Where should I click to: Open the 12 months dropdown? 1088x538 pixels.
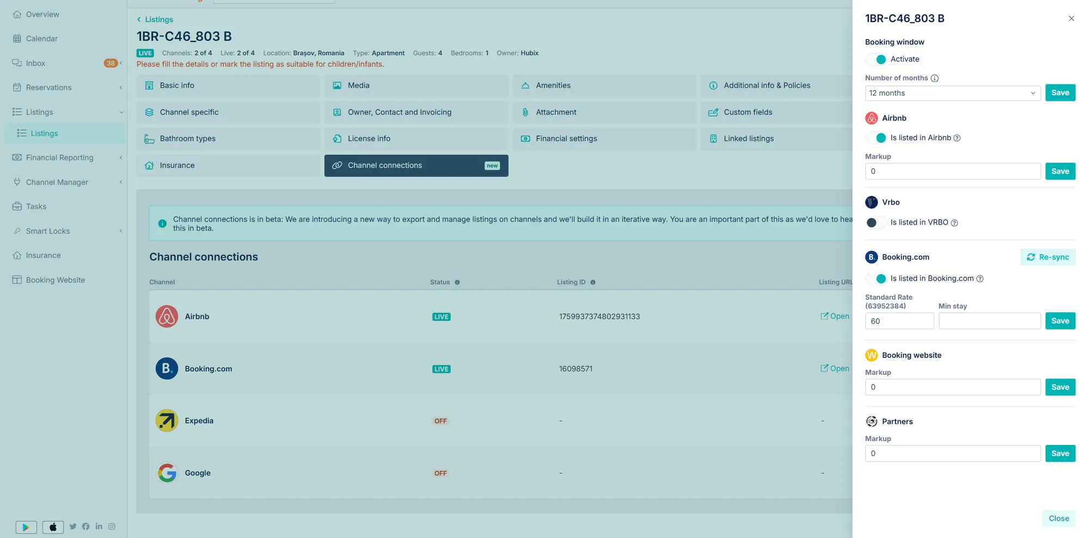(x=953, y=93)
